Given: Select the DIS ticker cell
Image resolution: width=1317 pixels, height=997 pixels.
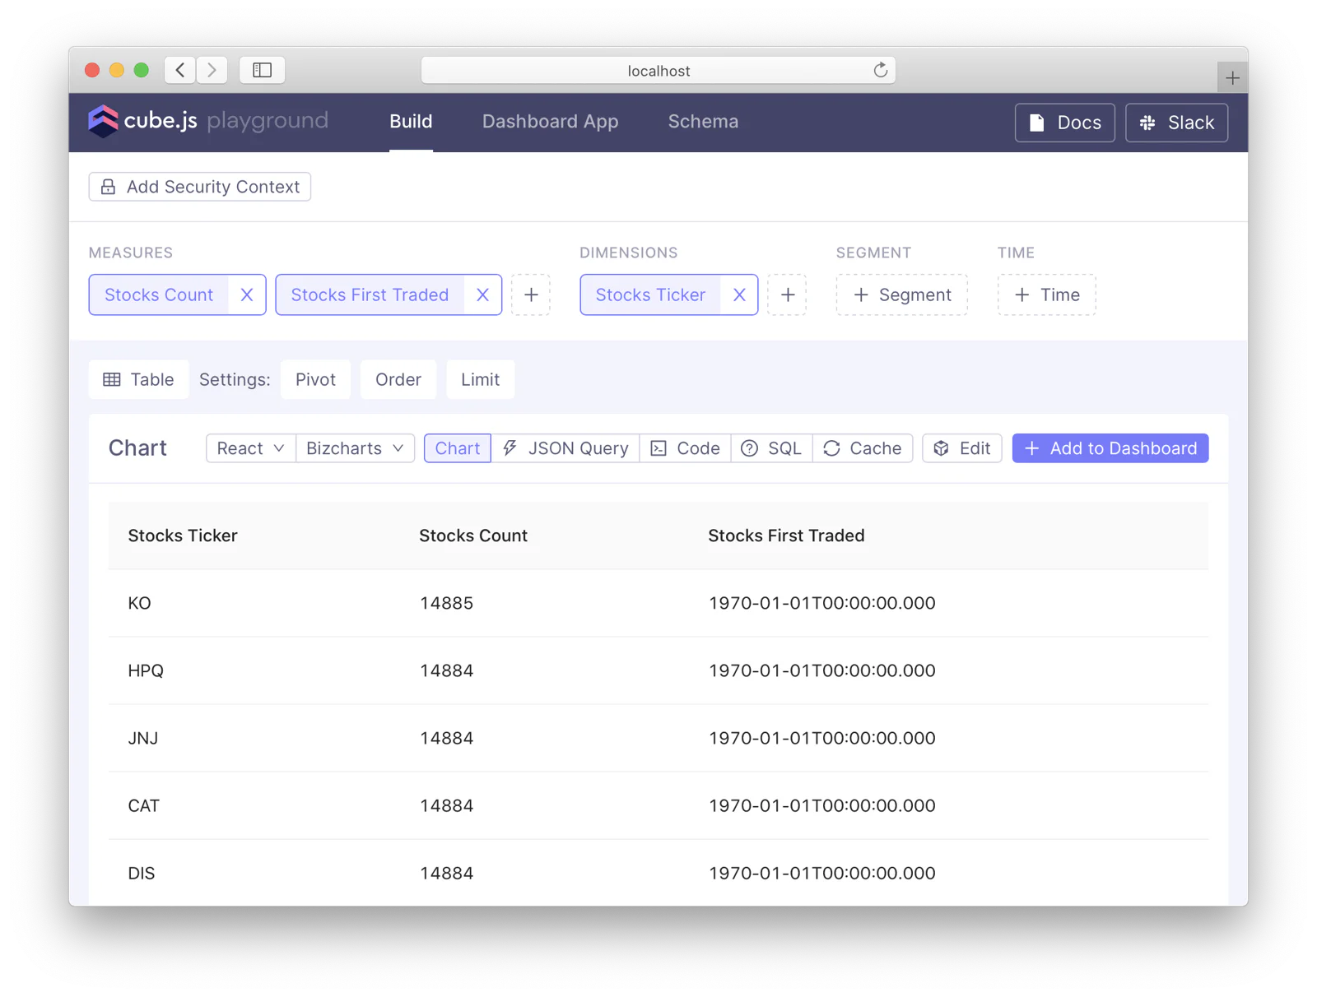Looking at the screenshot, I should [142, 873].
